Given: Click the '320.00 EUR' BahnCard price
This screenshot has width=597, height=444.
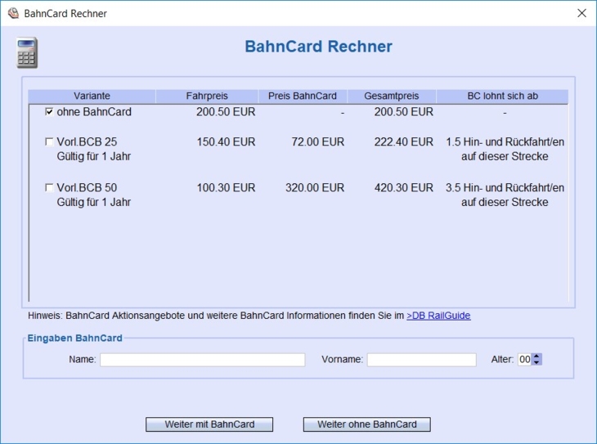Looking at the screenshot, I should 315,188.
